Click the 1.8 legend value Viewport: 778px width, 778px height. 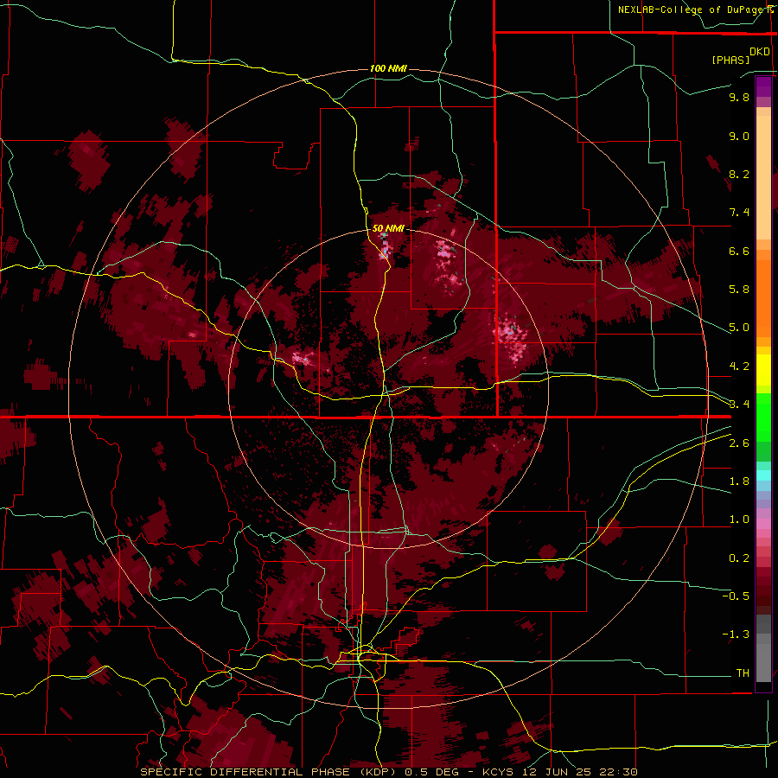(739, 481)
